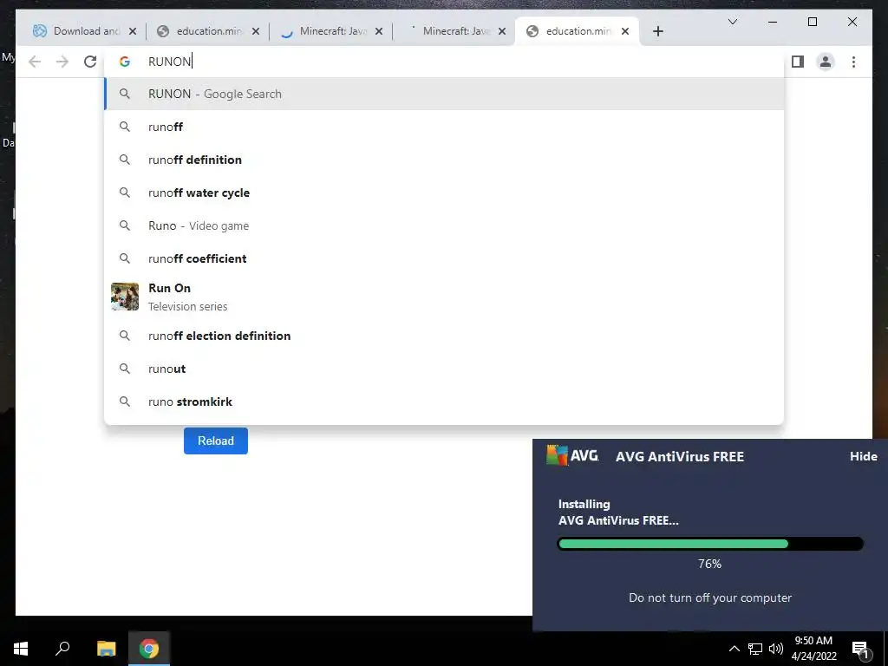Close the loading Minecraft: Java tab
This screenshot has height=666, width=888.
pyautogui.click(x=379, y=31)
